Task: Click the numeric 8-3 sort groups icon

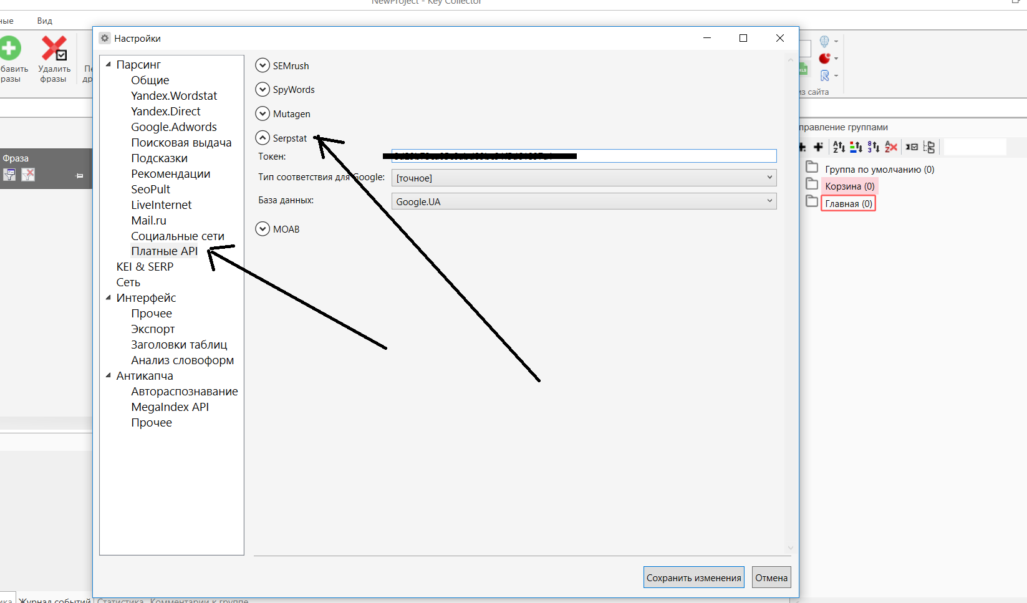Action: 873,147
